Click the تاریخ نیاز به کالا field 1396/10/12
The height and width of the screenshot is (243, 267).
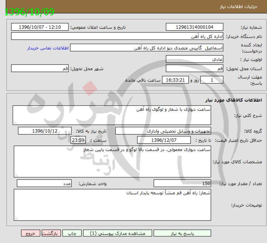(x=45, y=131)
